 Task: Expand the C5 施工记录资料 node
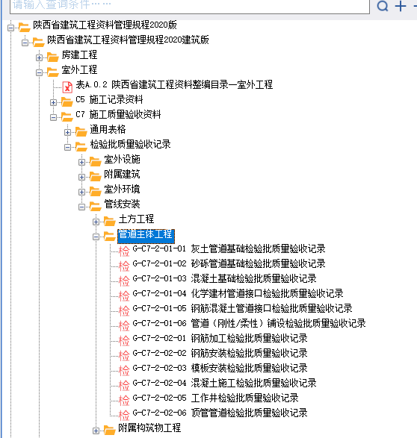pos(53,102)
